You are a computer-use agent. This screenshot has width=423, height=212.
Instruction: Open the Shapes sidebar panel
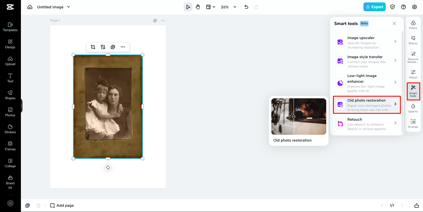(10, 95)
